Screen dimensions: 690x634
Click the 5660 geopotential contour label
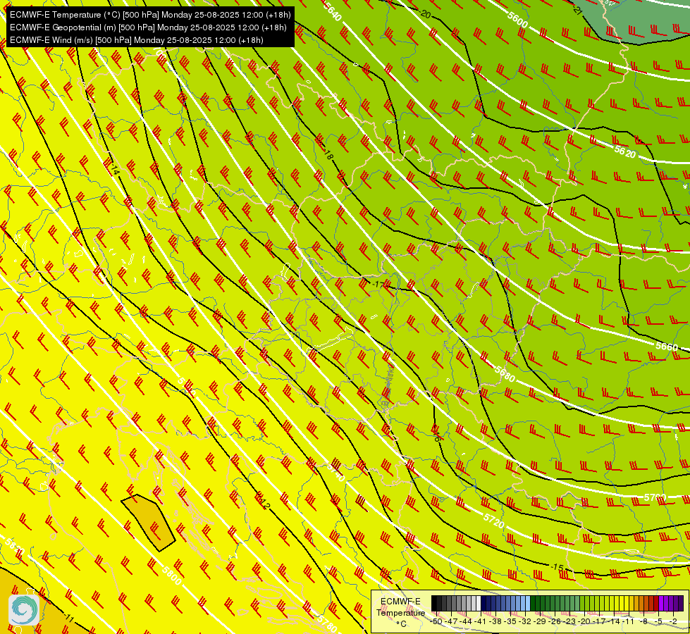click(667, 347)
